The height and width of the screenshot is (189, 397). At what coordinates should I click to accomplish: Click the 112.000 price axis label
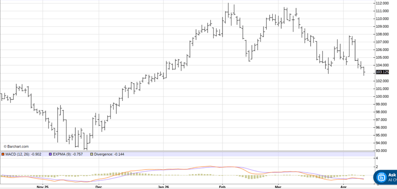pyautogui.click(x=382, y=3)
